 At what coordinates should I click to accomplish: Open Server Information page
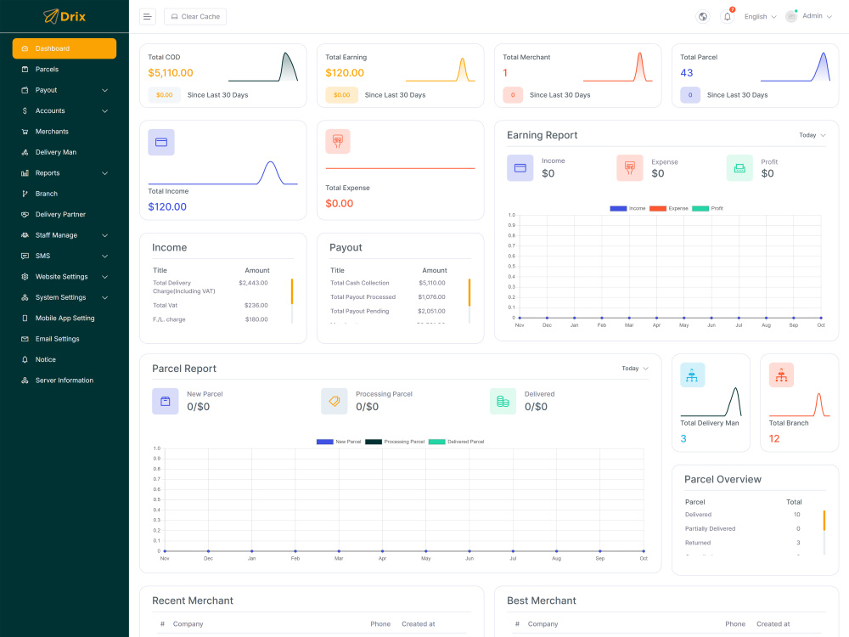(65, 381)
